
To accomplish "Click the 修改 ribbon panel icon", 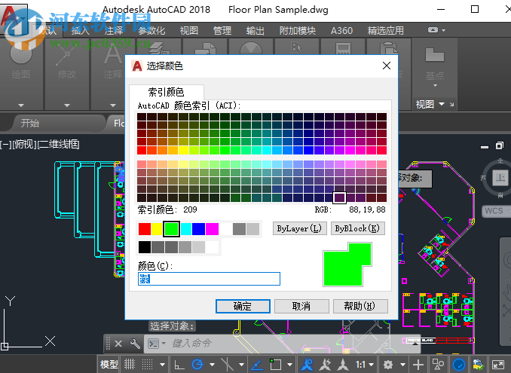I will 67,54.
